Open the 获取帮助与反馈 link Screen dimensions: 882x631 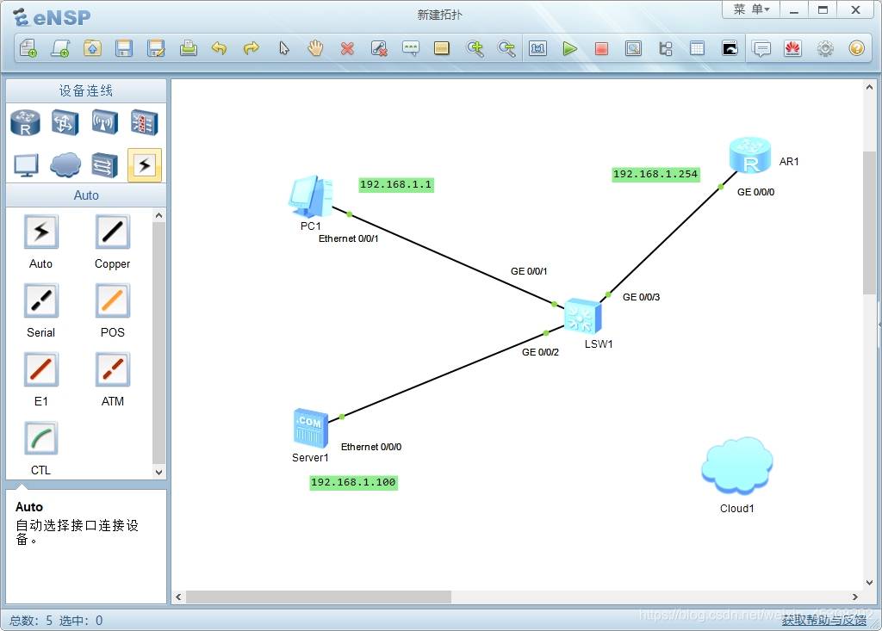click(x=824, y=620)
